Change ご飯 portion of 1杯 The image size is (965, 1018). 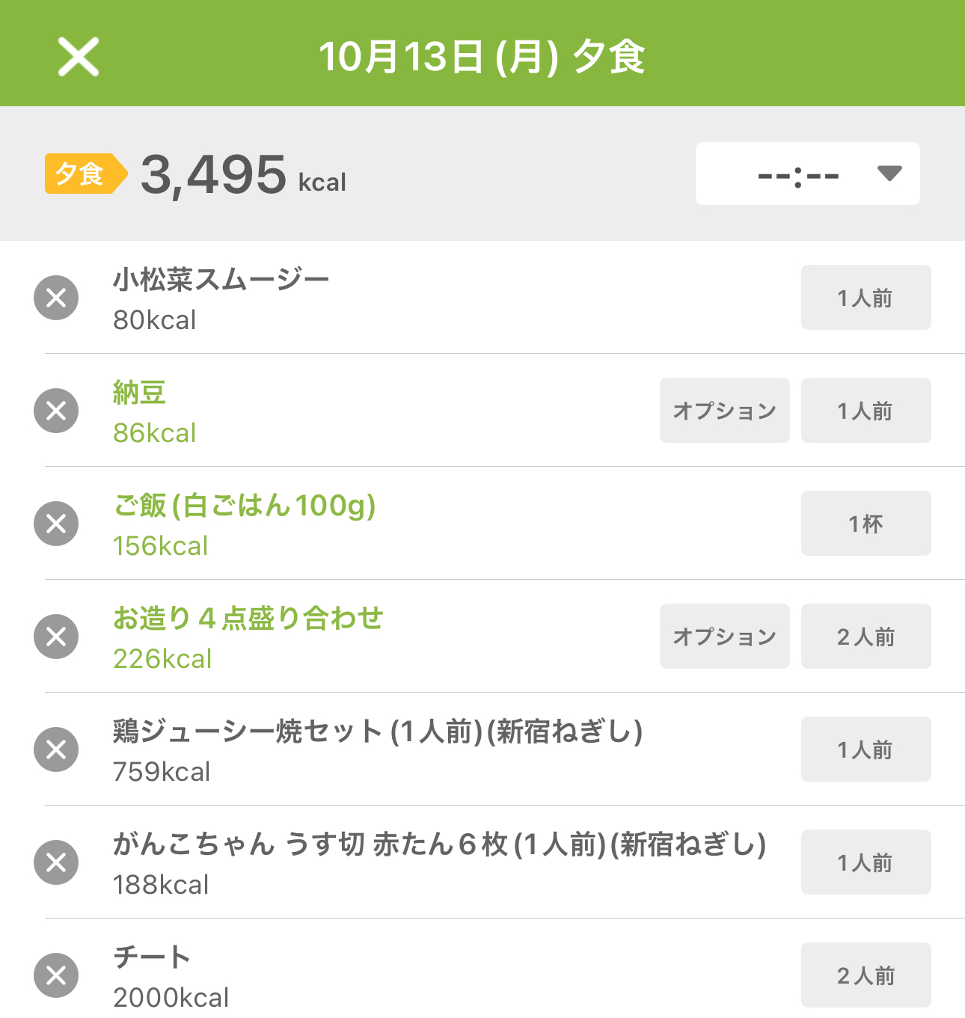point(866,524)
